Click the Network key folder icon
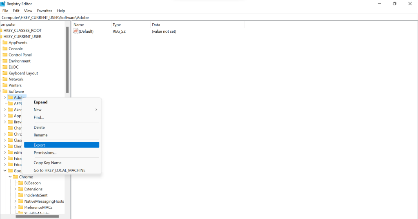The width and height of the screenshot is (418, 219). pyautogui.click(x=5, y=79)
